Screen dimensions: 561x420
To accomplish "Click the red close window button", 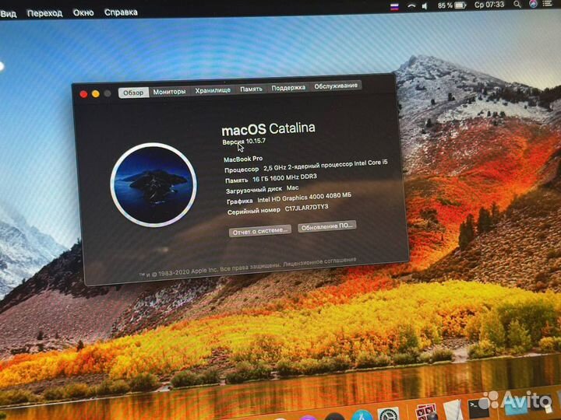I will pos(83,94).
